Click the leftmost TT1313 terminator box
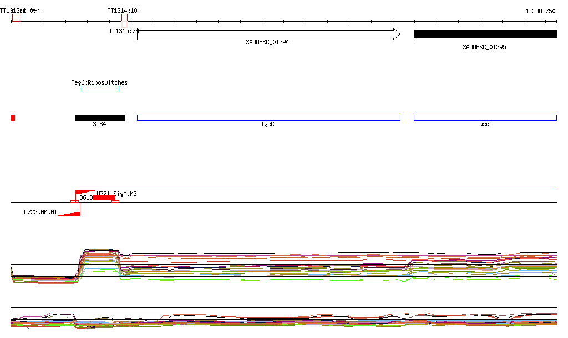 tap(17, 18)
